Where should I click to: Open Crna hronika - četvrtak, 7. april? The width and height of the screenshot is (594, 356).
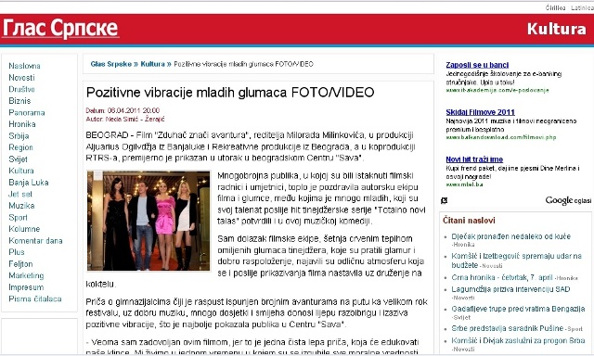coord(501,277)
